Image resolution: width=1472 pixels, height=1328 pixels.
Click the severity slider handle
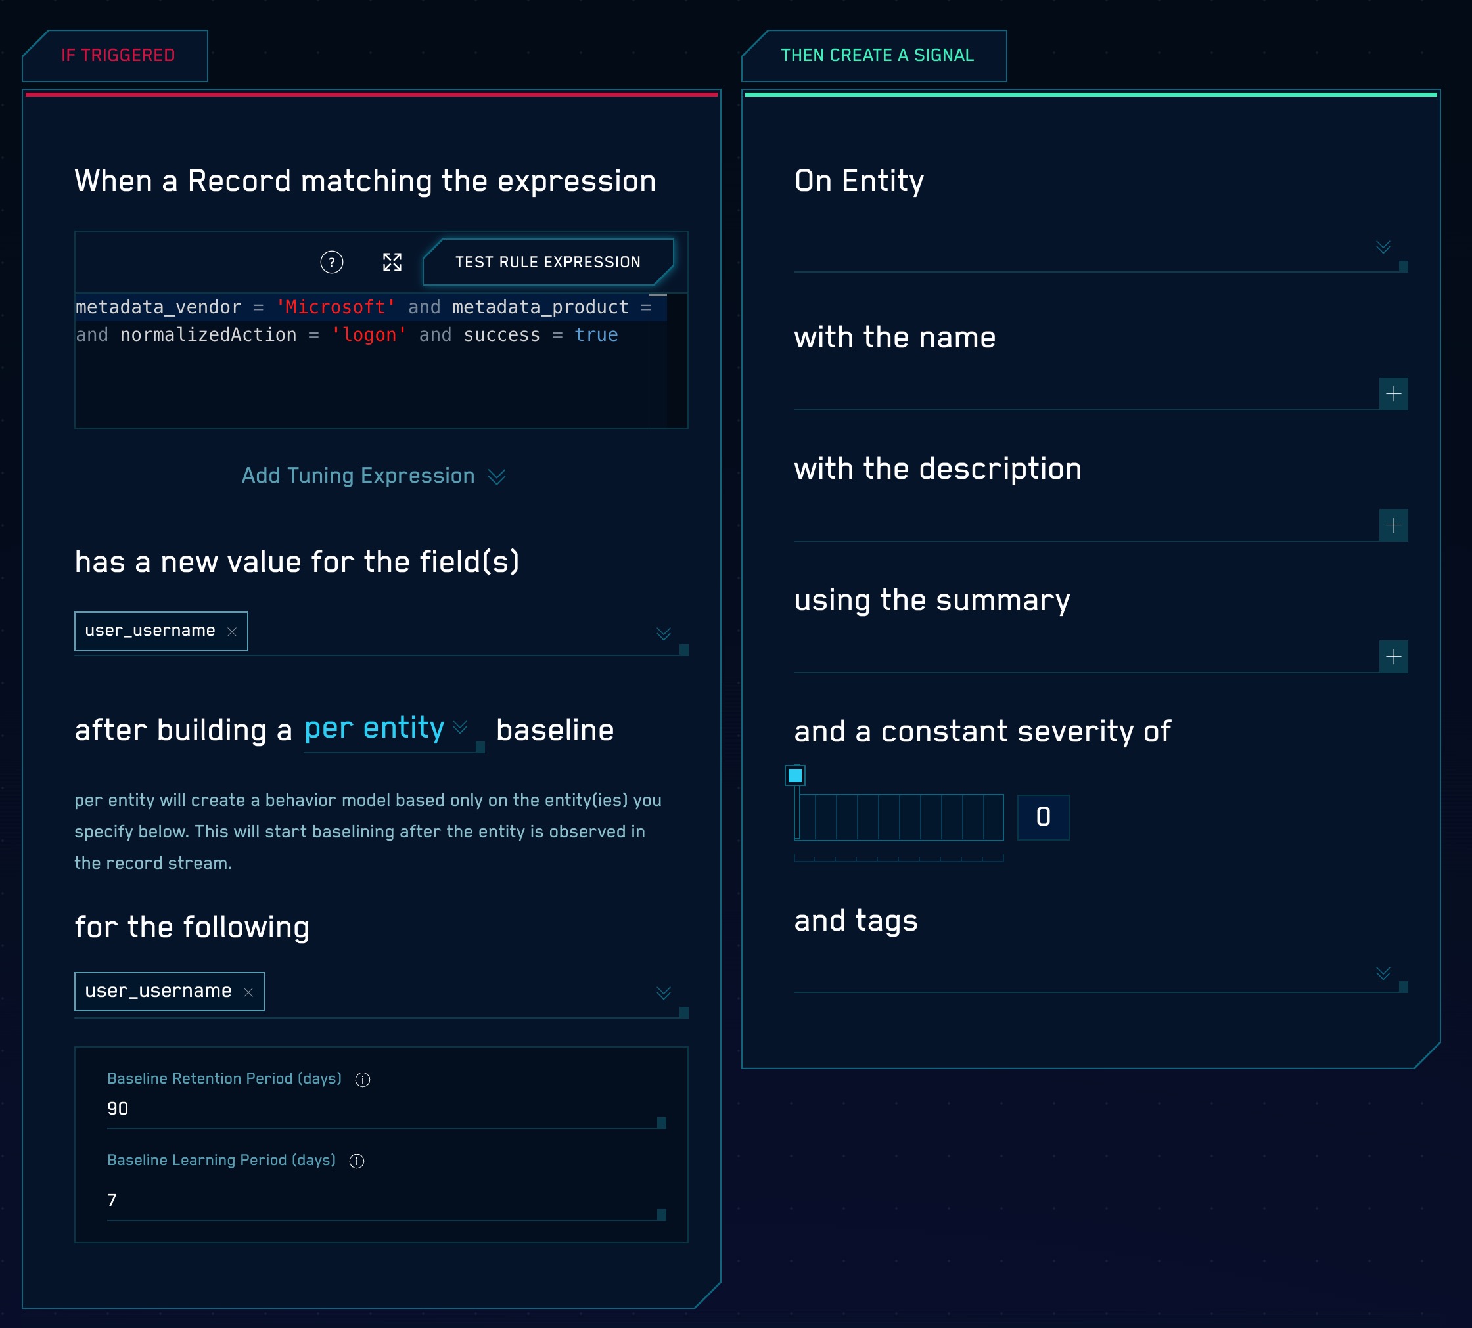pyautogui.click(x=795, y=776)
